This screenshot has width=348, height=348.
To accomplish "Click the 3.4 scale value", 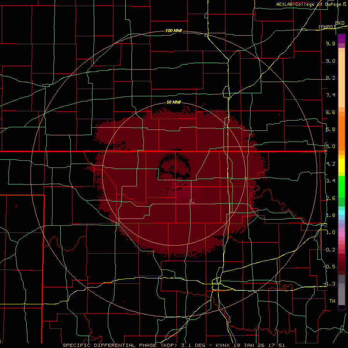I will coord(331,181).
